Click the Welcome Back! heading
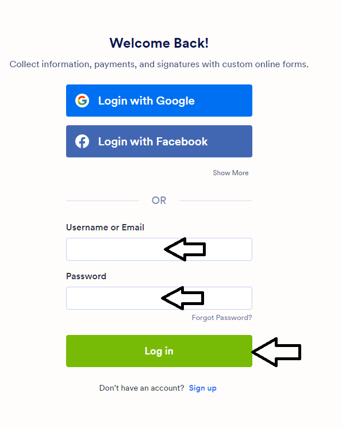Image resolution: width=342 pixels, height=428 pixels. pos(159,43)
